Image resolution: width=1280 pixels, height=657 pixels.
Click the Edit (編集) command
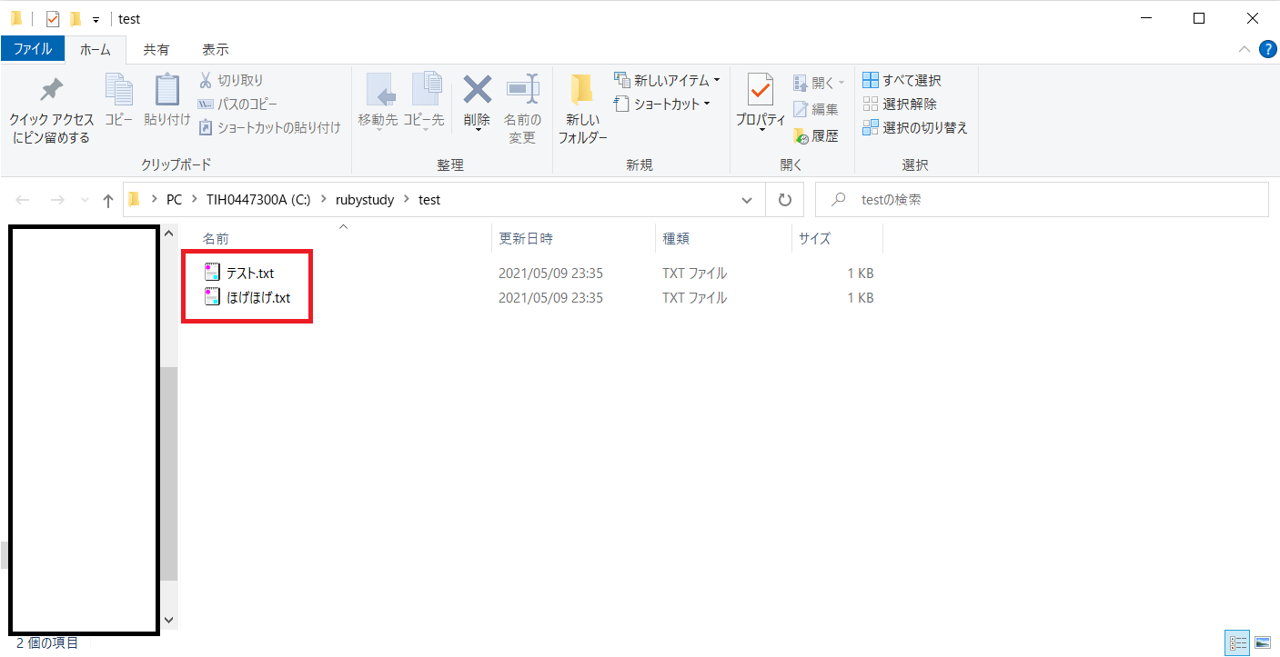[x=816, y=109]
